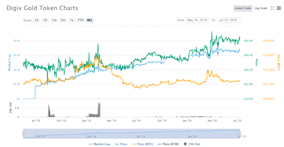Set zoom to YTD
This screenshot has width=284, height=147.
click(80, 20)
